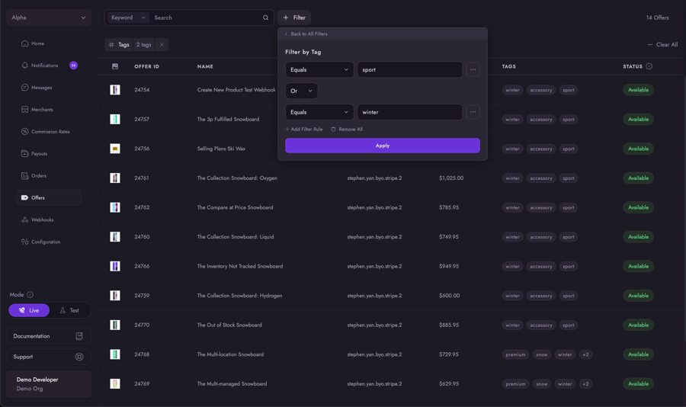Click the snow tag on offer 24769
This screenshot has width=686, height=407.
[542, 384]
